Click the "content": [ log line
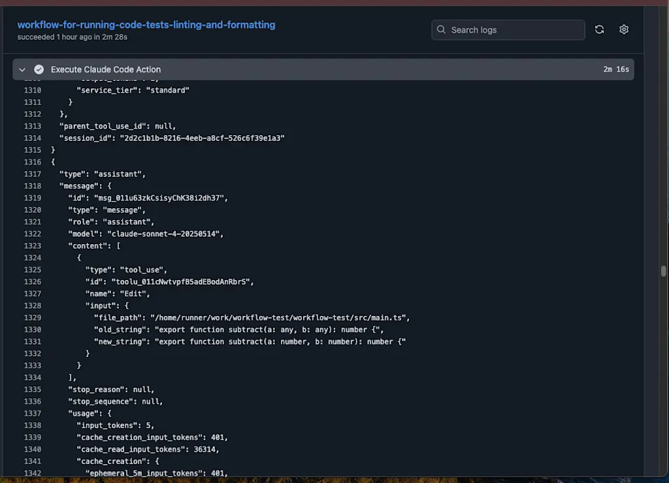The height and width of the screenshot is (483, 669). click(94, 246)
